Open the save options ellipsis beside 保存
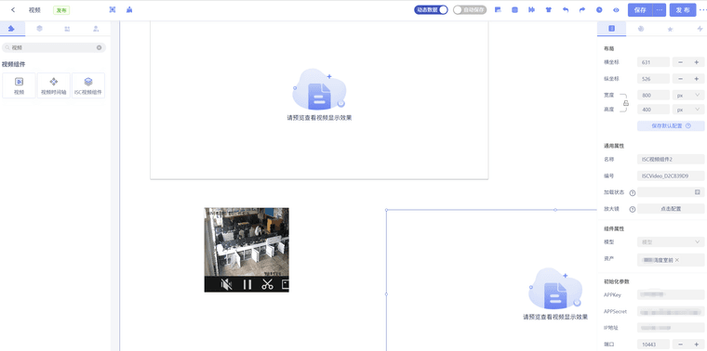 click(x=660, y=10)
